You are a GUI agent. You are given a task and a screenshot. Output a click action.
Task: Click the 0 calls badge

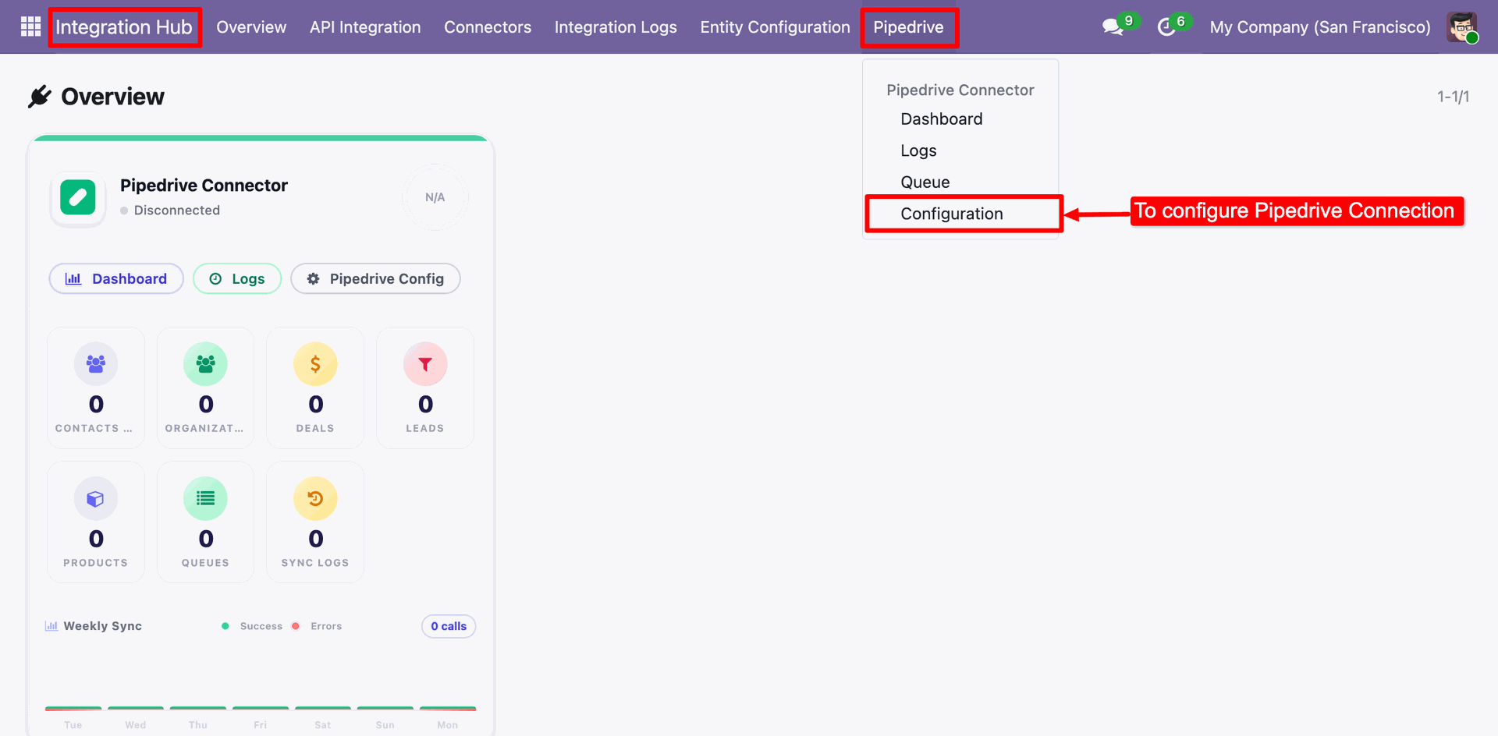click(449, 626)
